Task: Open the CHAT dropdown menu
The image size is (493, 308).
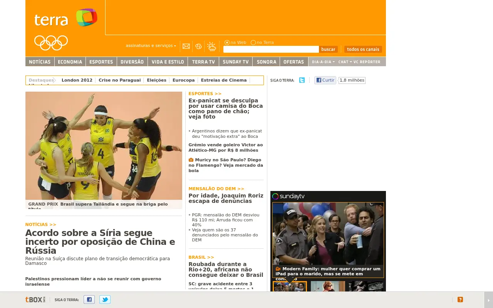Action: [x=345, y=62]
